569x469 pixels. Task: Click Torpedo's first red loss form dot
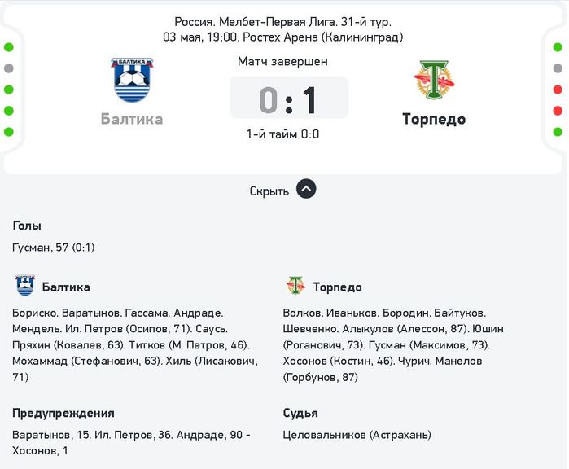[558, 90]
